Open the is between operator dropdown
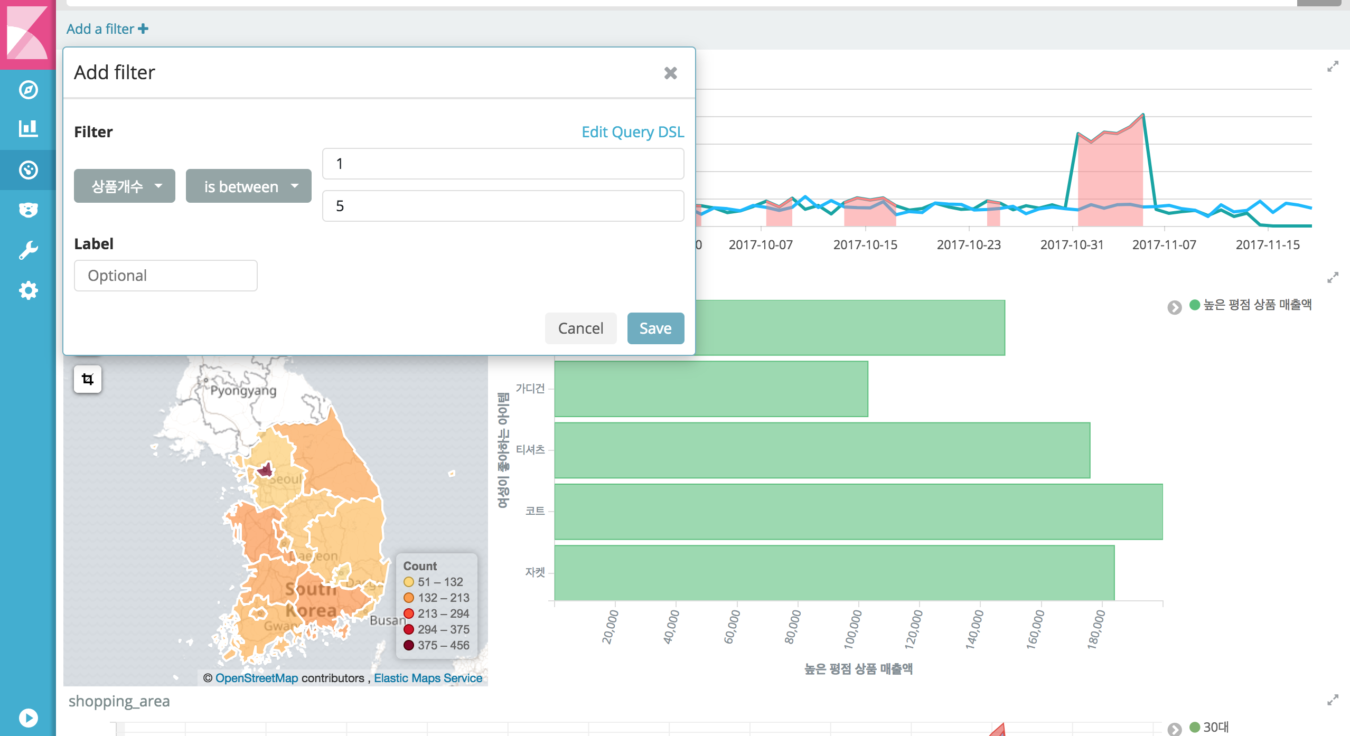This screenshot has width=1350, height=736. [x=249, y=186]
